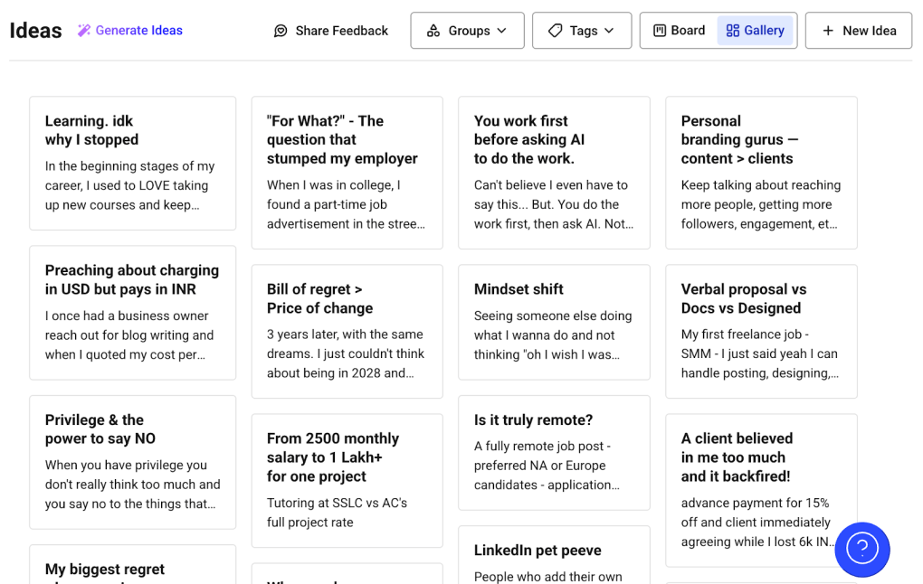This screenshot has height=584, width=923.
Task: Click the Groups shapes icon
Action: click(x=433, y=31)
